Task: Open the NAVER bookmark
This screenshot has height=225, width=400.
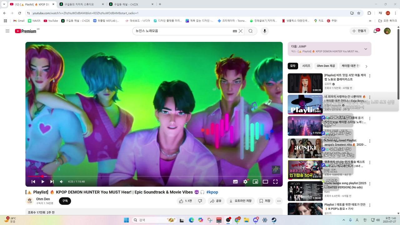Action: coord(34,21)
